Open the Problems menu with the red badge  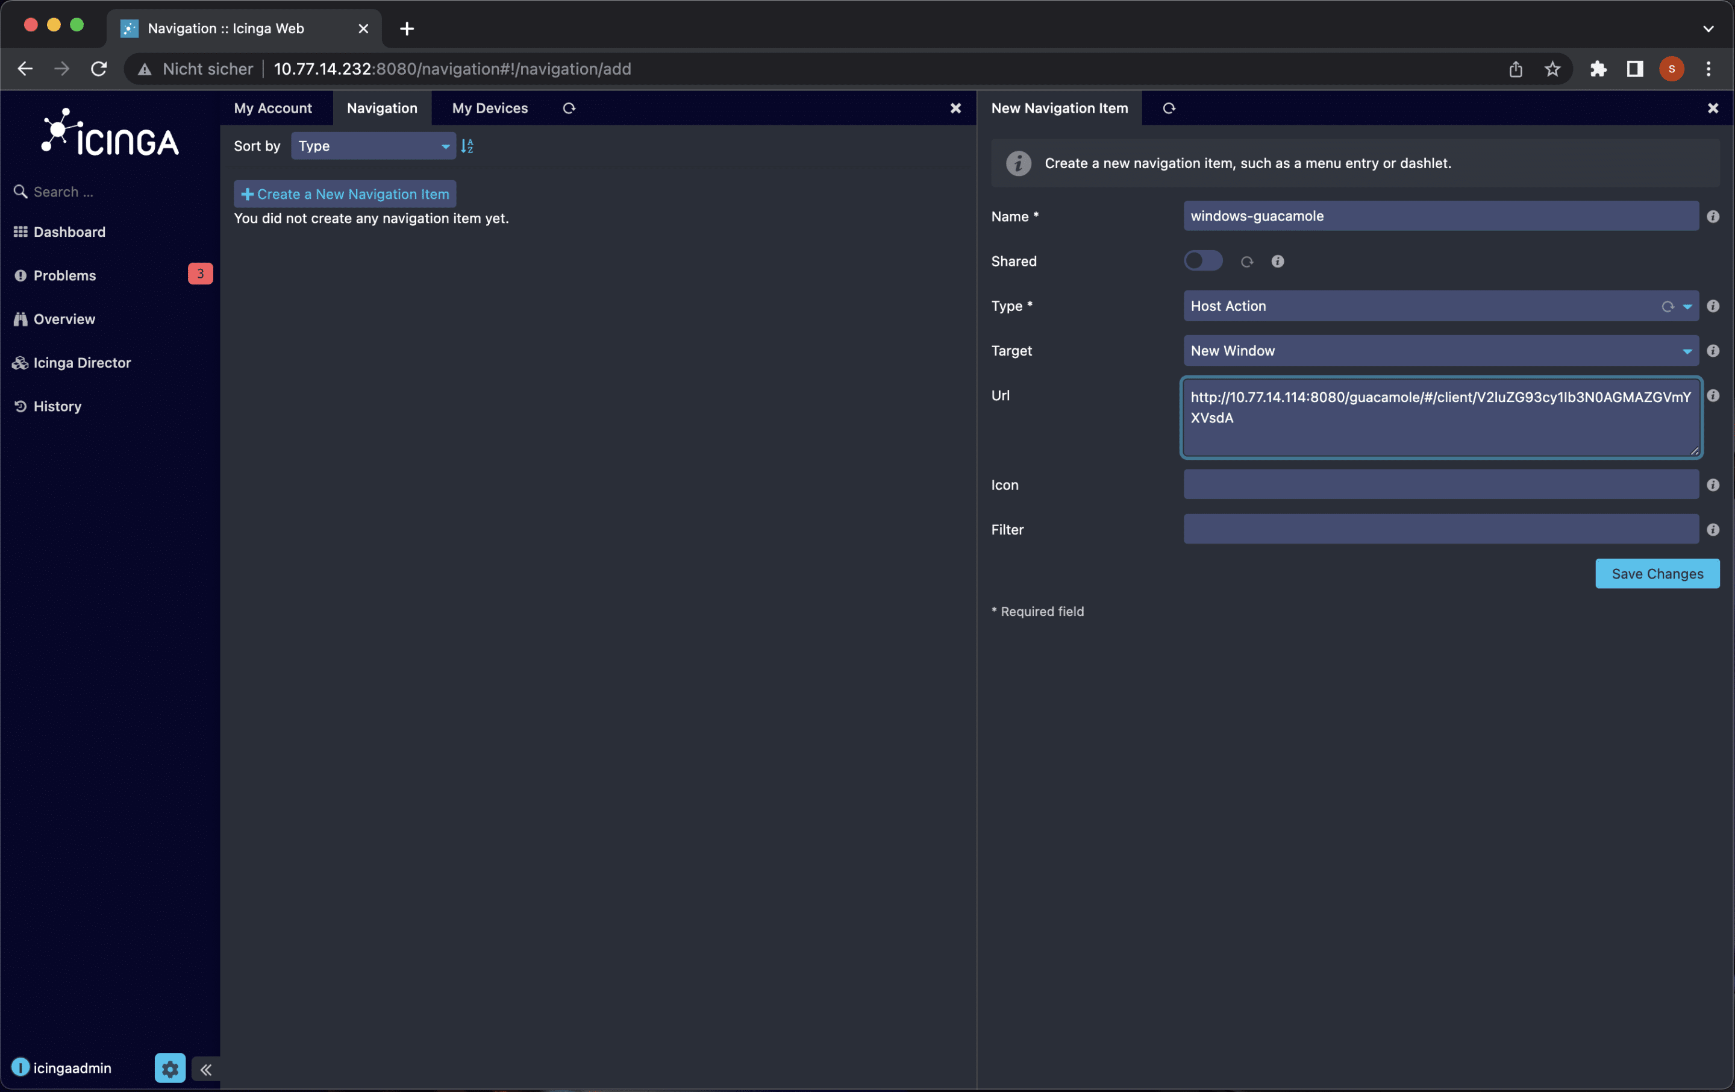click(x=65, y=275)
